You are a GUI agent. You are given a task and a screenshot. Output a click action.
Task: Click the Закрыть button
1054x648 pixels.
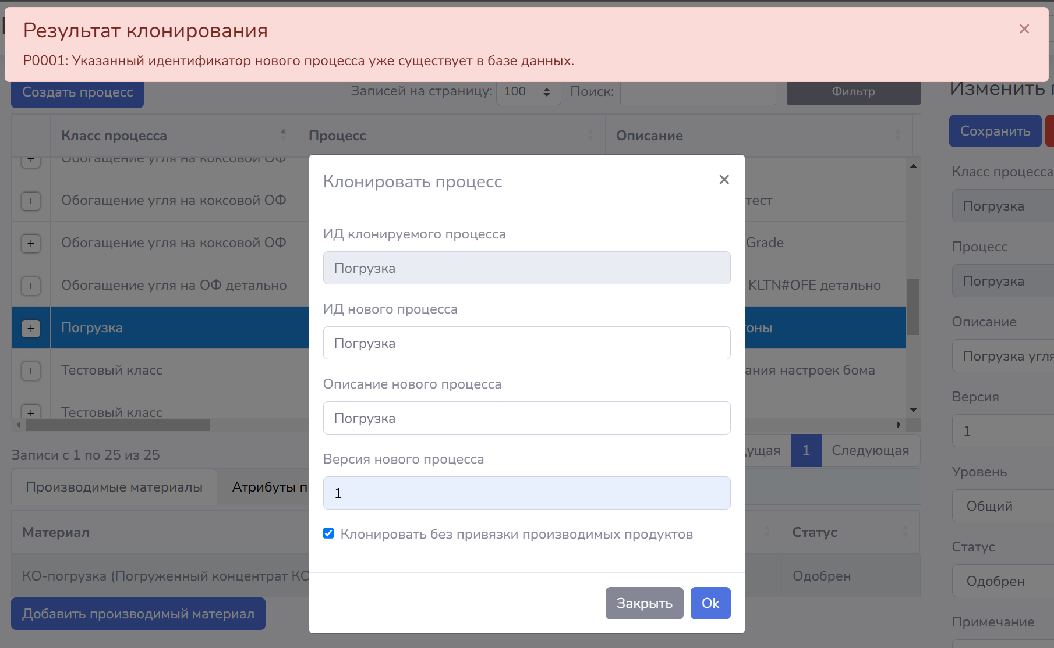coord(644,603)
